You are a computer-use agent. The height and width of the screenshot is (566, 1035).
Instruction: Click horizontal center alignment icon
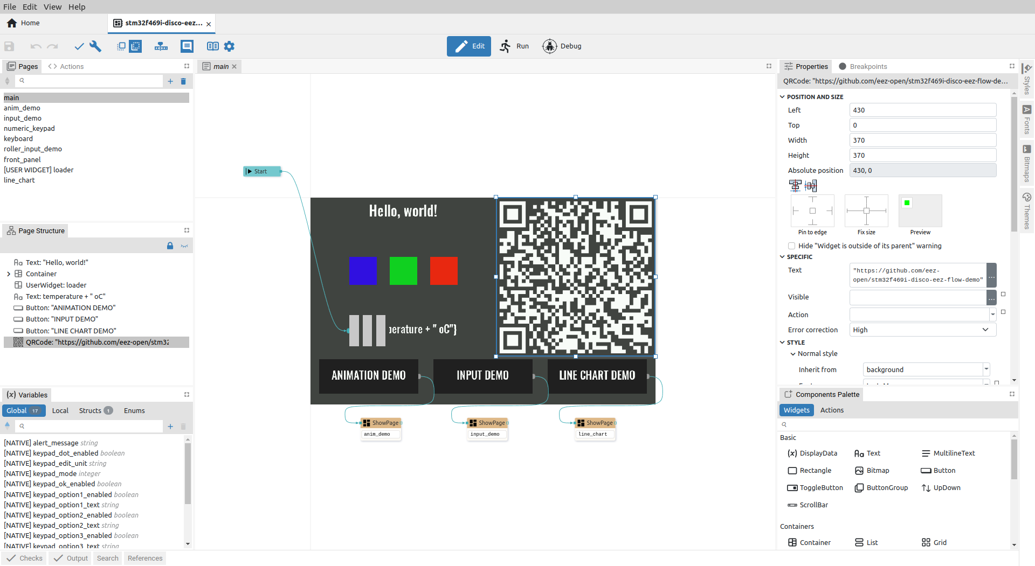(795, 186)
